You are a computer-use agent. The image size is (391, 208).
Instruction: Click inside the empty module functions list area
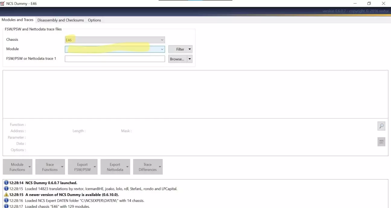(x=195, y=94)
